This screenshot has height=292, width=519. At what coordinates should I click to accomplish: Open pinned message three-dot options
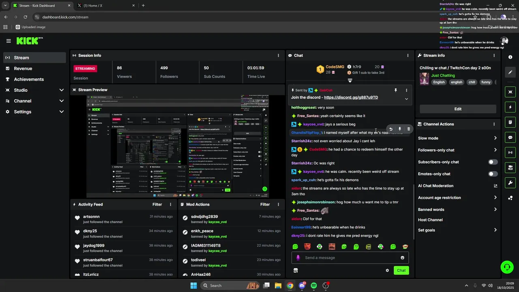[x=406, y=90]
